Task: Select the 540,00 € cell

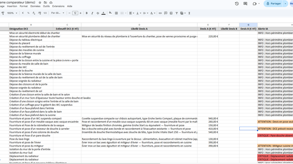Action: point(208,132)
